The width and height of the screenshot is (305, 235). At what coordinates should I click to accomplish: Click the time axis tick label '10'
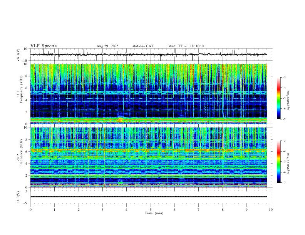(x=271, y=210)
